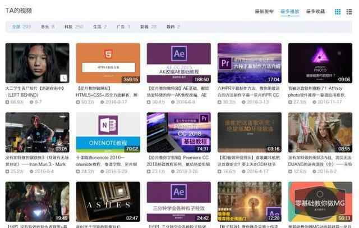This screenshot has width=359, height=228.
Task: Open the Pr subtitles thumbnail 17:04
Action: [250, 63]
